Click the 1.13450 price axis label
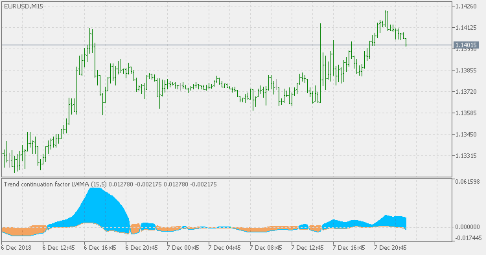Image resolution: width=486 pixels, height=255 pixels. coord(466,135)
